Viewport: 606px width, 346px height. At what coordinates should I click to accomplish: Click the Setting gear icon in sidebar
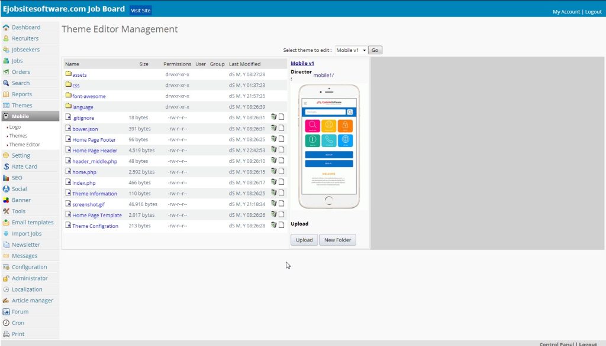(x=6, y=155)
